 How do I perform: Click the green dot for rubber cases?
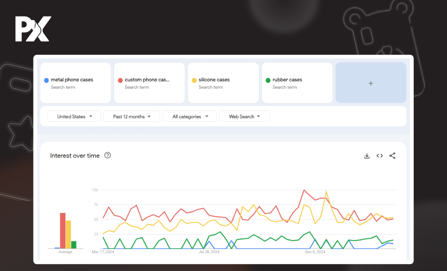click(268, 80)
